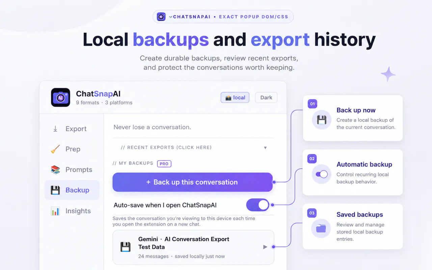Viewport: 432px width, 270px height.
Task: Click the Back up this conversation button
Action: pyautogui.click(x=192, y=182)
